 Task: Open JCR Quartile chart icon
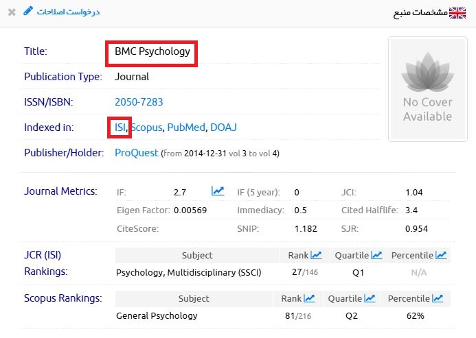376,256
